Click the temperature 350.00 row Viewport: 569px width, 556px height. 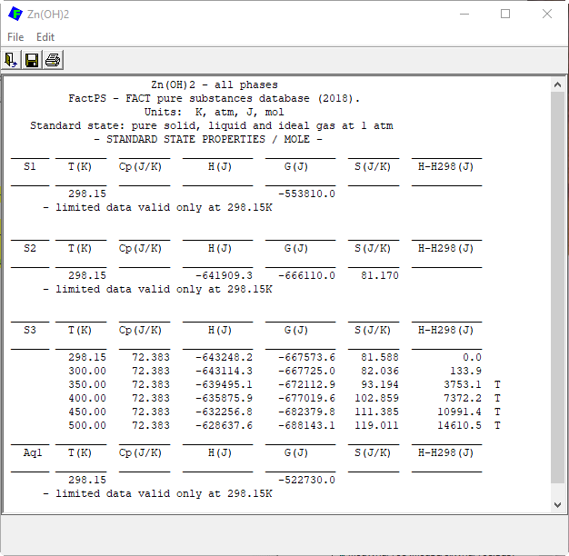[x=87, y=384]
